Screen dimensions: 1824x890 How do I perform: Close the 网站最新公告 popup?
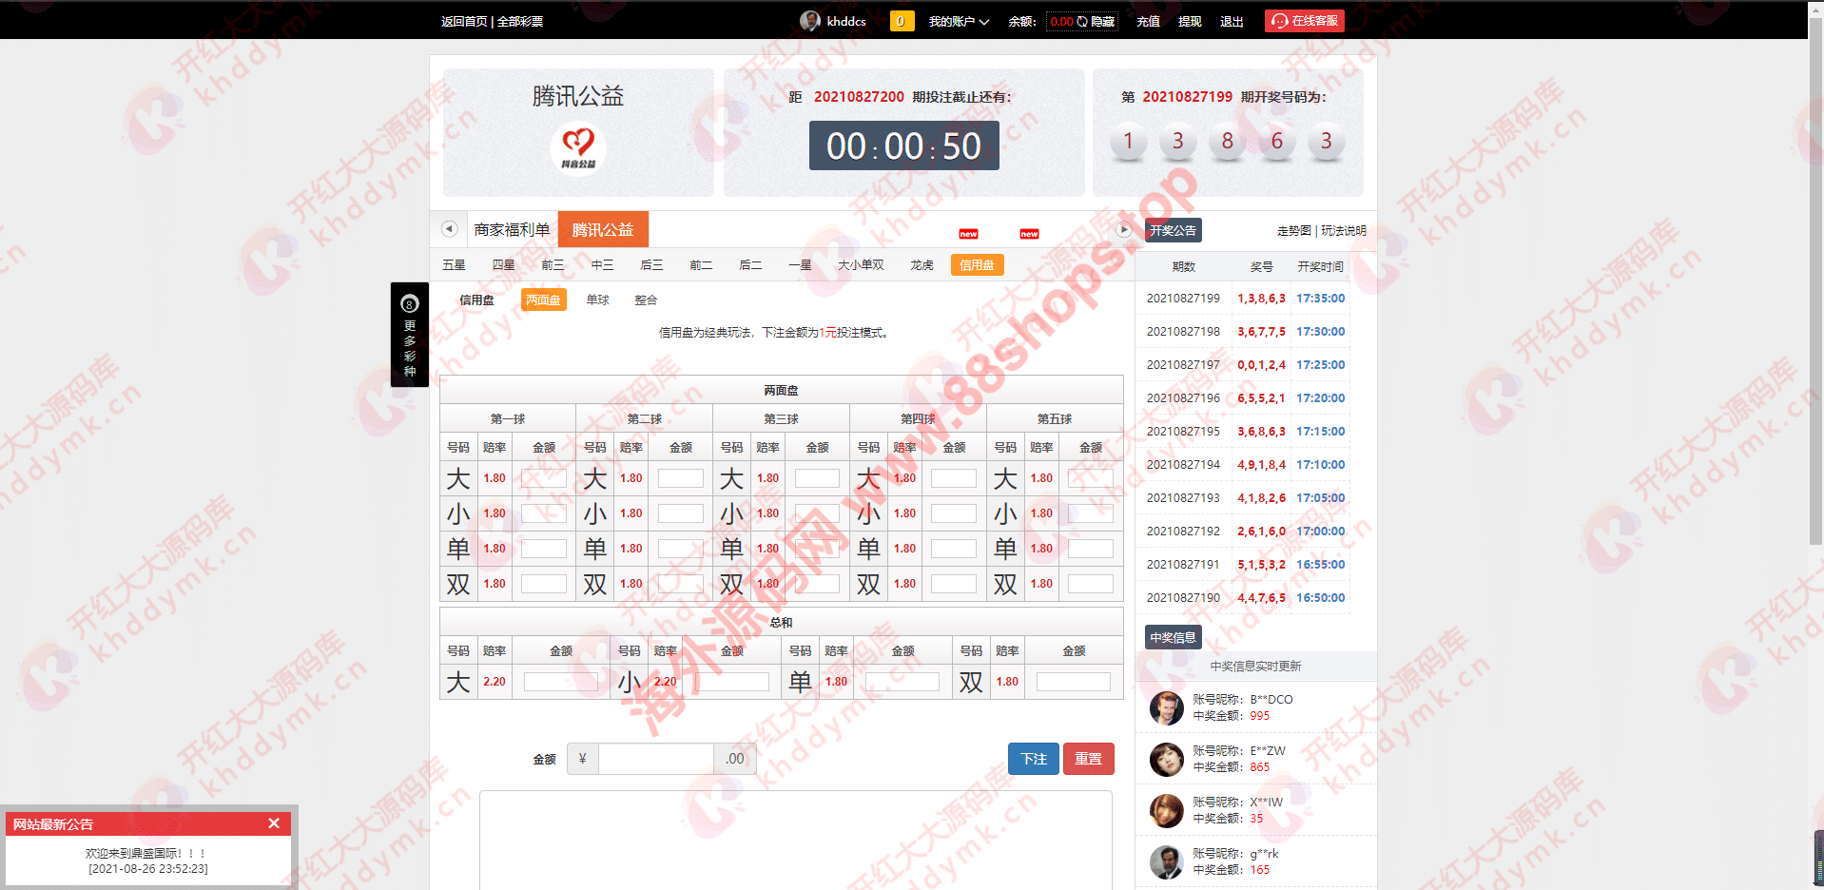tap(274, 823)
